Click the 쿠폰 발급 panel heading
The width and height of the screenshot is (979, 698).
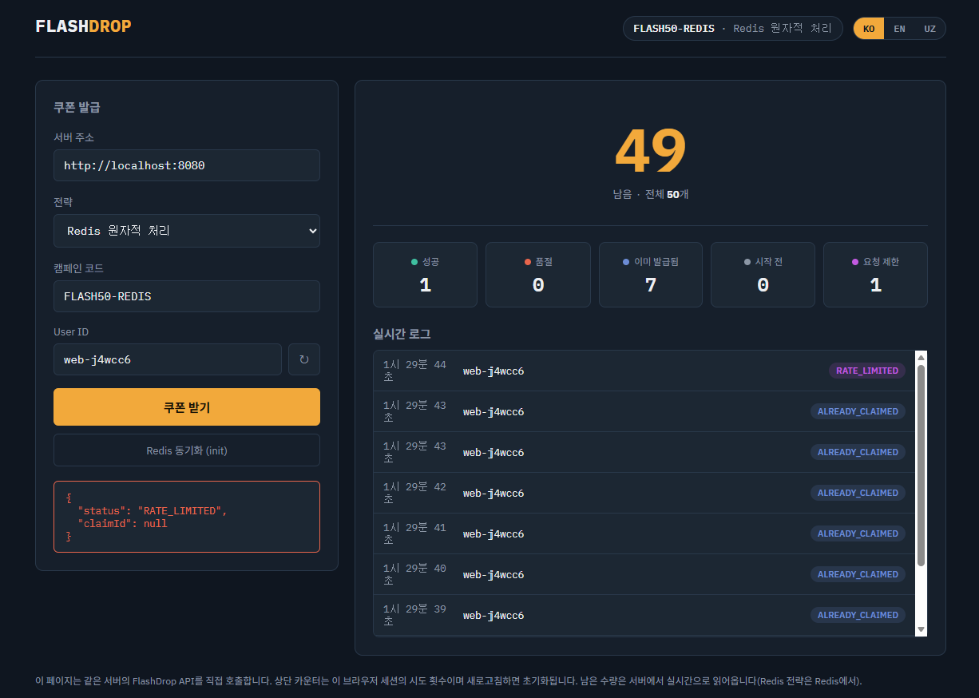tap(77, 107)
